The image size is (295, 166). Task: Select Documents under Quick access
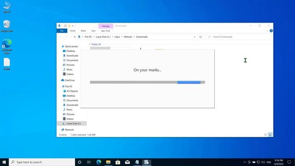(71, 60)
